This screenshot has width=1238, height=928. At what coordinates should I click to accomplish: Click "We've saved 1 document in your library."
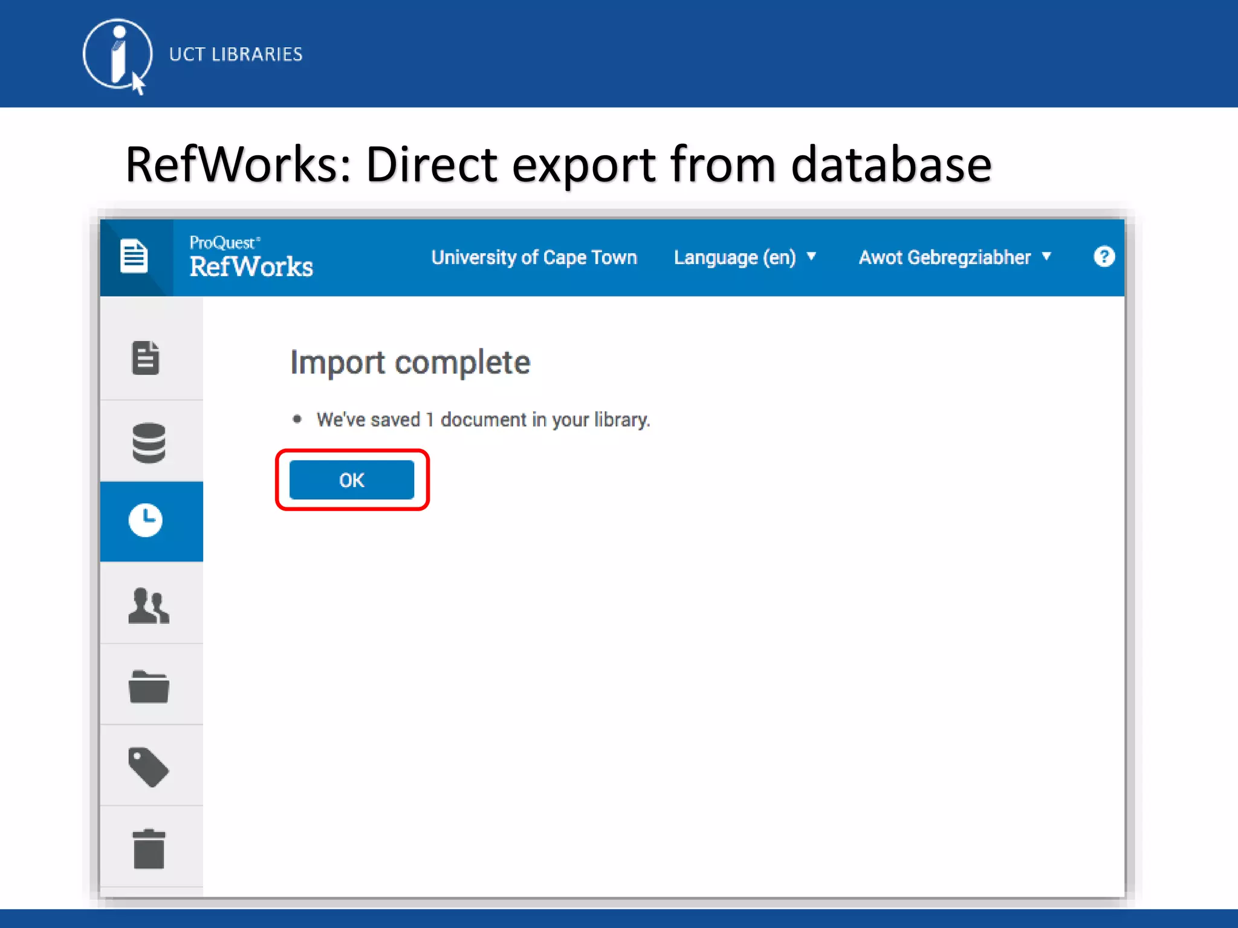(x=483, y=419)
